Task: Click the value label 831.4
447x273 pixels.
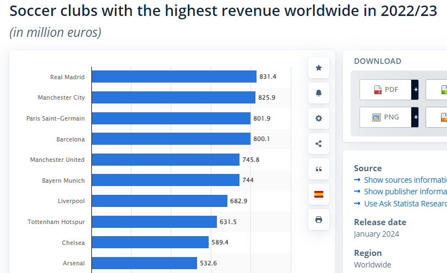Action: 268,77
